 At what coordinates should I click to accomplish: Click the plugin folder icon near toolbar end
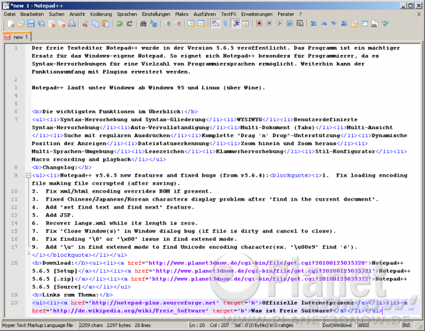coord(354,24)
